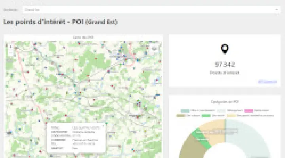Toggle the teal legend swatch in category chart
285x158 pixels.
[x=185, y=111]
